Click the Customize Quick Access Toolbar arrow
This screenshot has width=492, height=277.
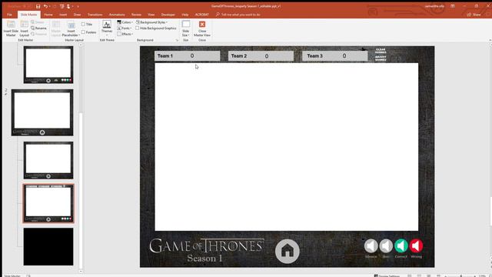tap(78, 6)
